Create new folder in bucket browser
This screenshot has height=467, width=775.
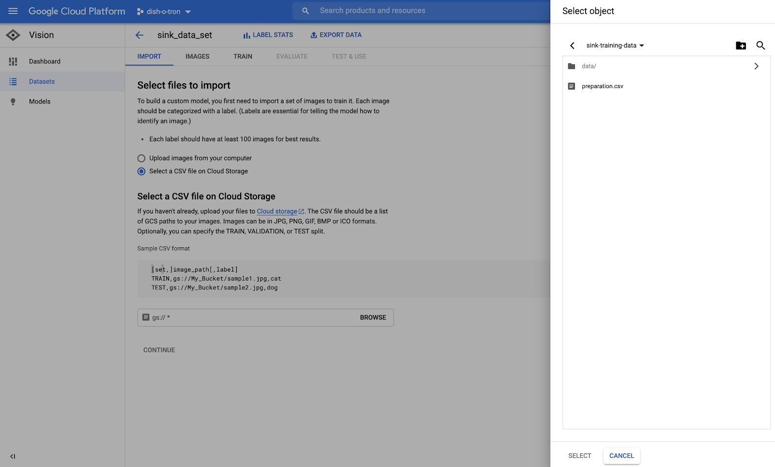point(741,45)
